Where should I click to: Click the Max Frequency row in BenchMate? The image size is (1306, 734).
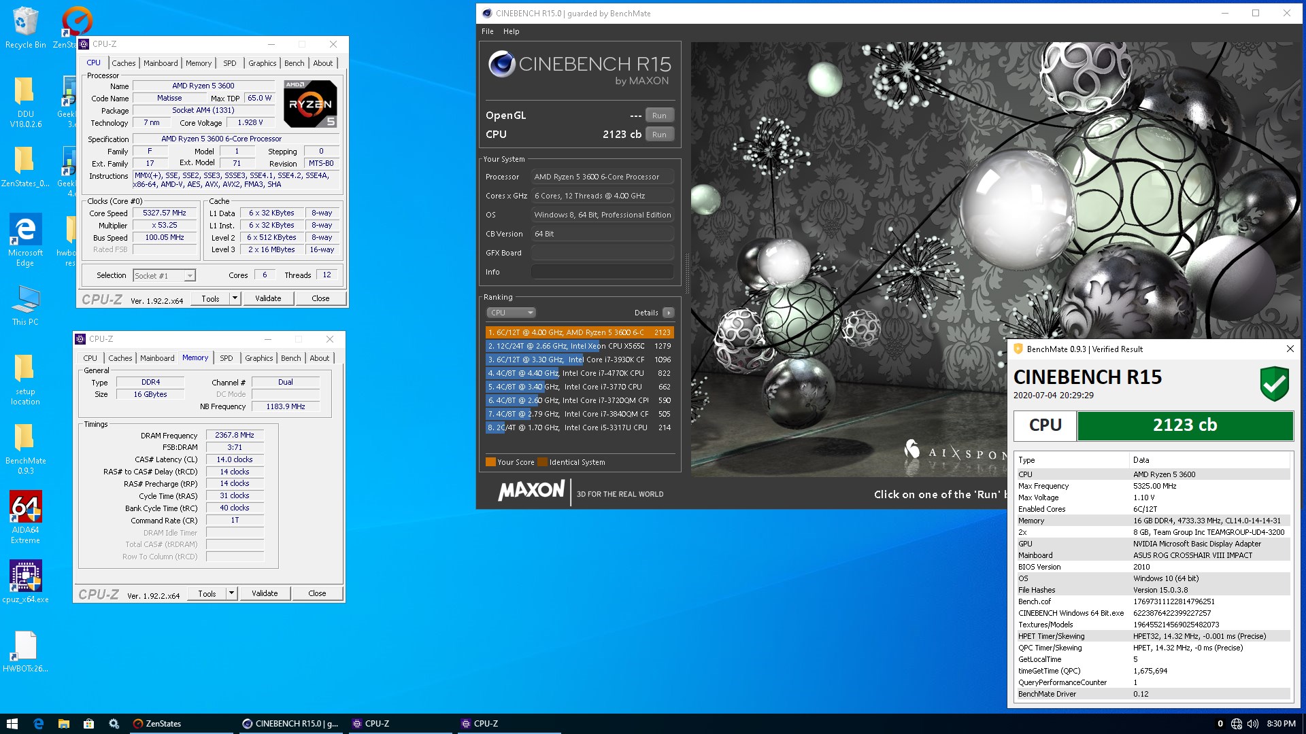coord(1153,486)
